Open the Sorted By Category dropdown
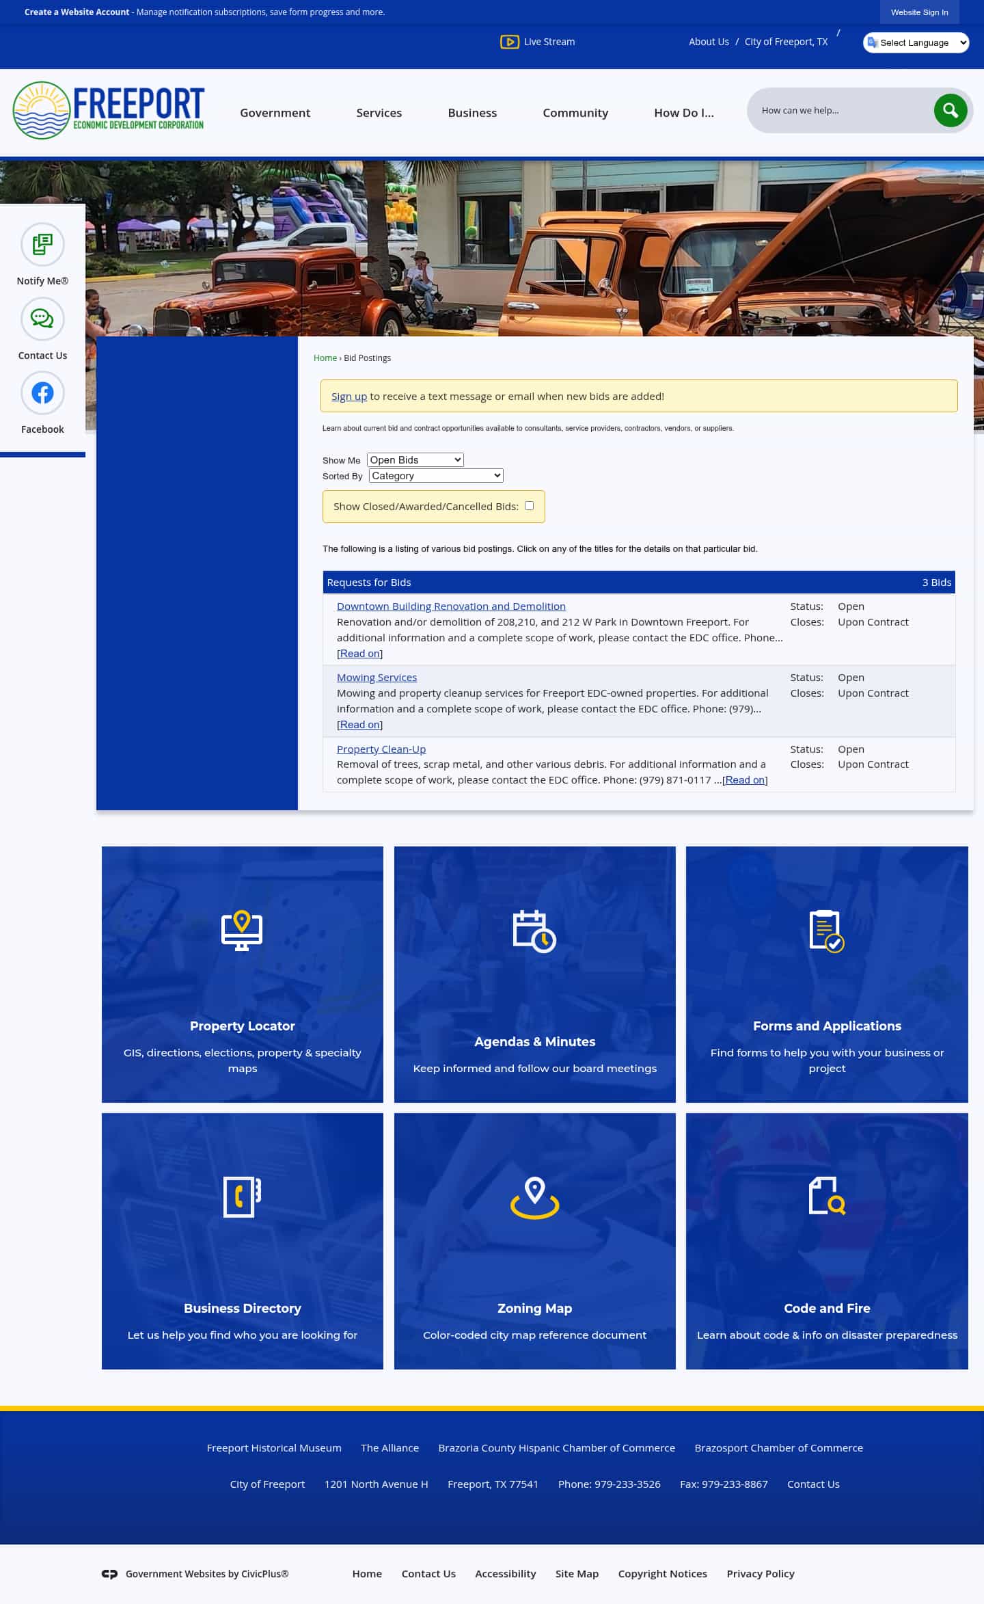Image resolution: width=984 pixels, height=1604 pixels. coord(436,475)
